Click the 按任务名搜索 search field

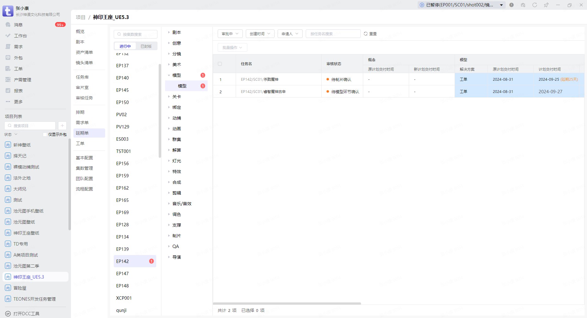pyautogui.click(x=333, y=34)
